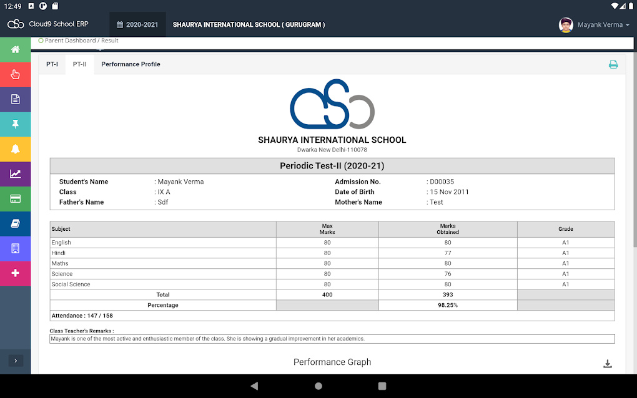637x398 pixels.
Task: Open the Mayank Verma account dropdown
Action: 593,25
